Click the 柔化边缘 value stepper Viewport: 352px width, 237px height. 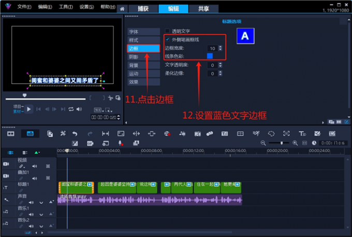point(220,73)
